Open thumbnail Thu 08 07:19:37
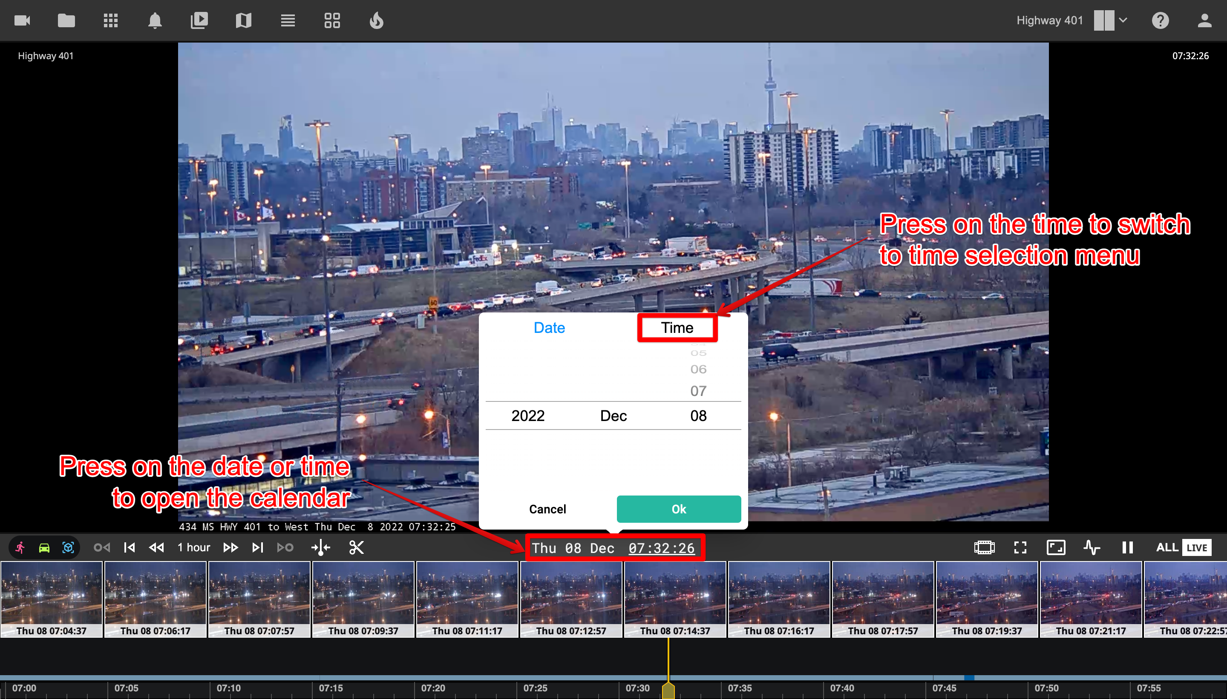Viewport: 1227px width, 699px height. click(987, 599)
